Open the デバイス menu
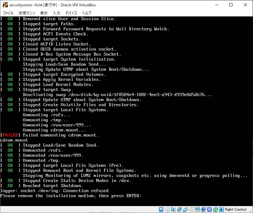 (x=71, y=13)
